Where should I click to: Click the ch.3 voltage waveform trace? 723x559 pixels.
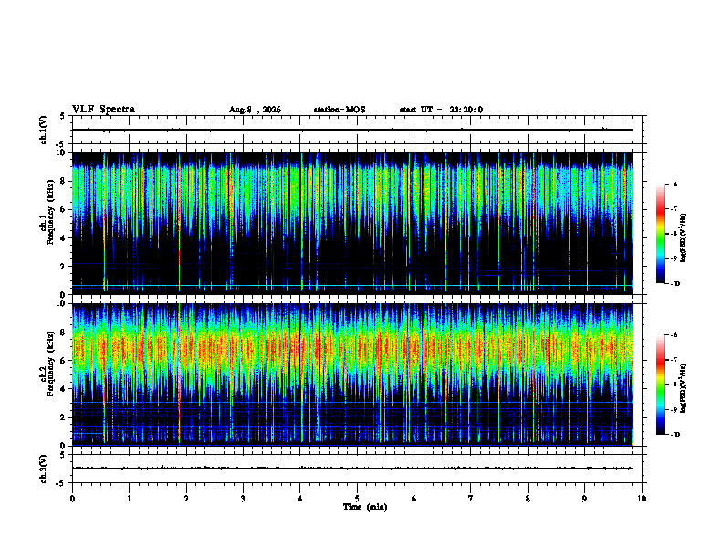352,469
